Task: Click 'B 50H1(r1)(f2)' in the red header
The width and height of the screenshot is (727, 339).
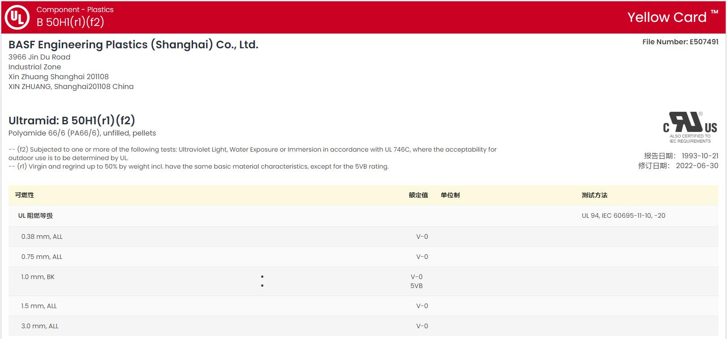Action: tap(70, 22)
